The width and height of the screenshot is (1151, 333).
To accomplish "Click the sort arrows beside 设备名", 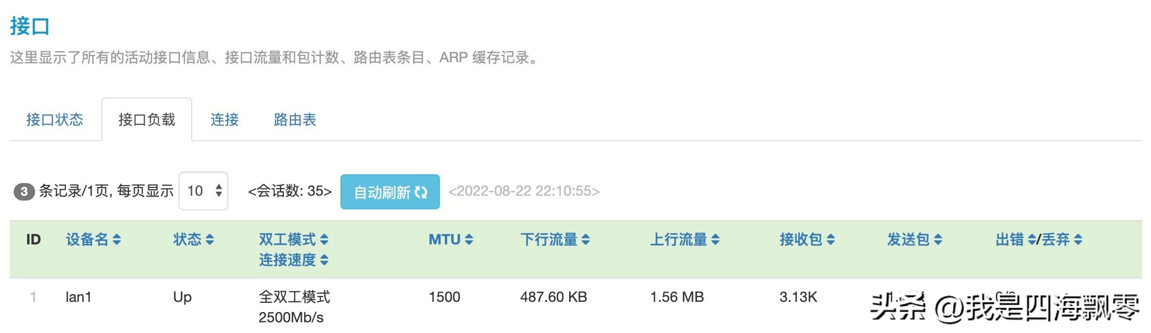I will 117,240.
